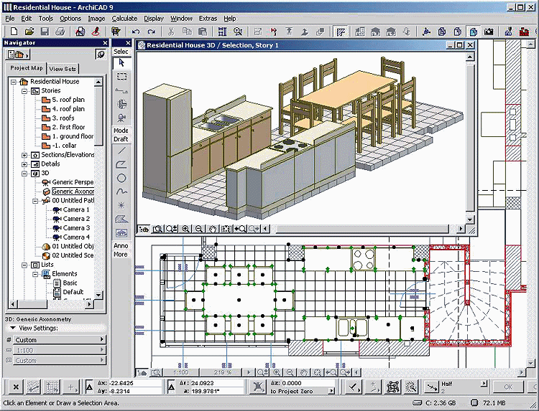Choose the Line drawing tool

[121, 151]
